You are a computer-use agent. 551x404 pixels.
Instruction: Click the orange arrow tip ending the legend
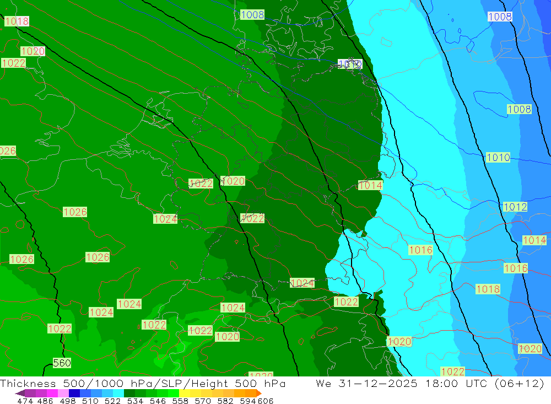coord(259,393)
